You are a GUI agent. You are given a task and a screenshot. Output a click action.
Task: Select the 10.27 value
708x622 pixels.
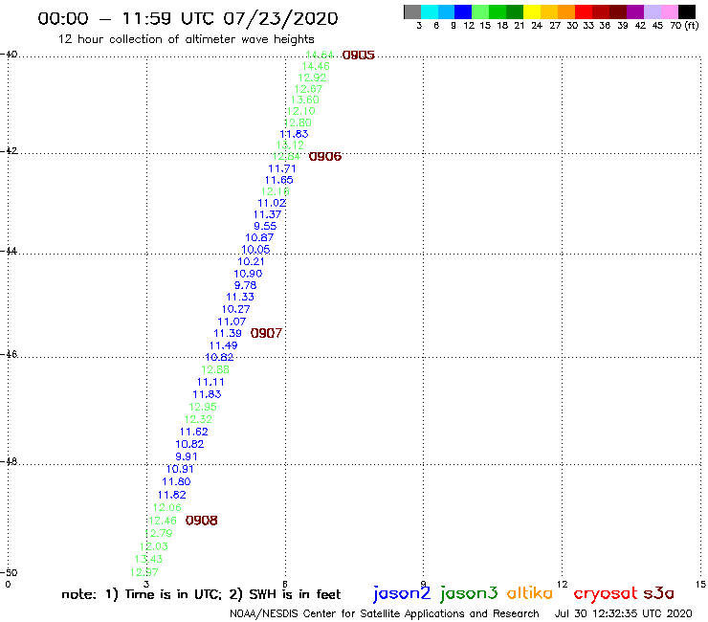(235, 309)
